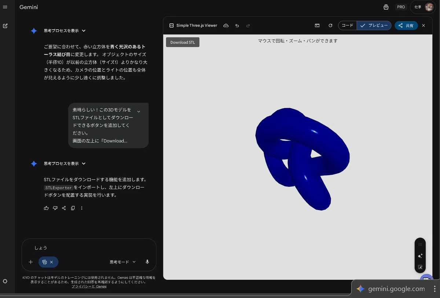The width and height of the screenshot is (440, 298).
Task: Open the stacked library icon near PRO
Action: pos(386,7)
